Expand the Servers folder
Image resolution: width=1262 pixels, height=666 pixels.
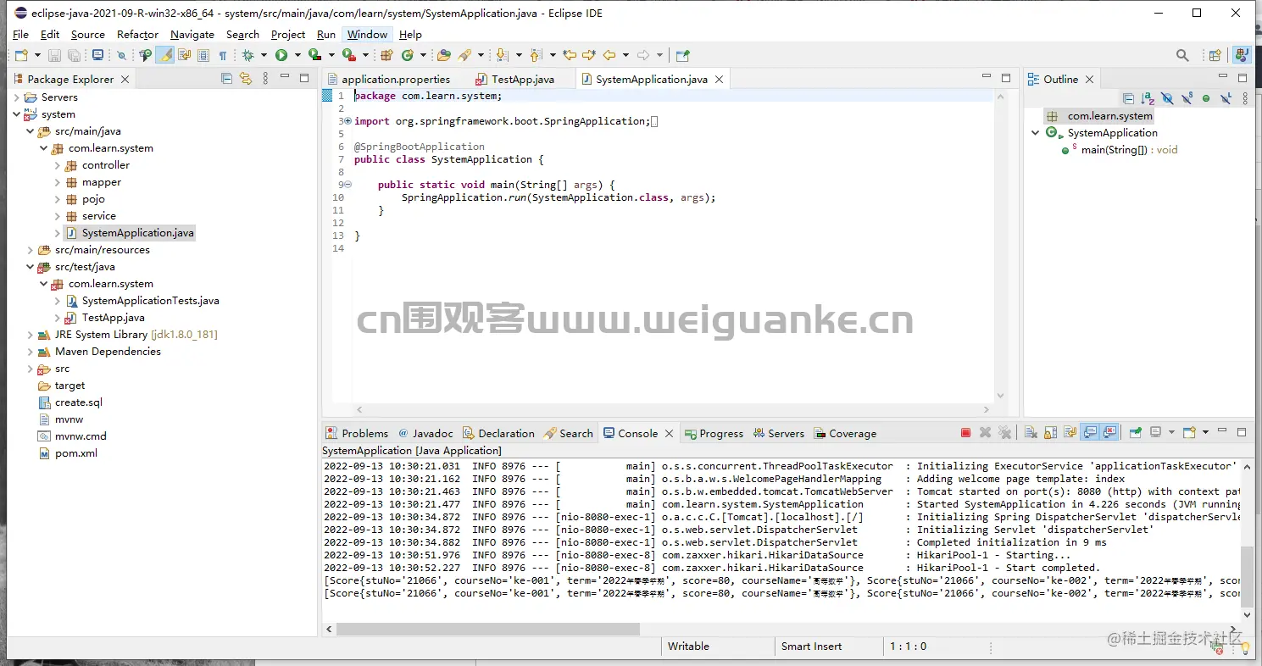(16, 97)
